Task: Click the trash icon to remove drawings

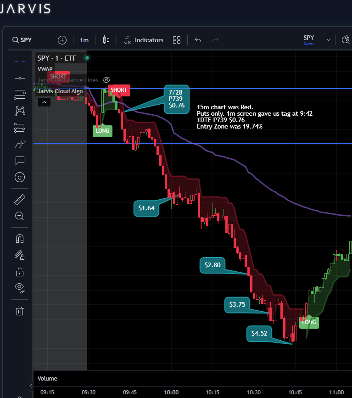Action: [20, 311]
